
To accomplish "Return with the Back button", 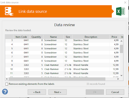I will pos(37,92).
